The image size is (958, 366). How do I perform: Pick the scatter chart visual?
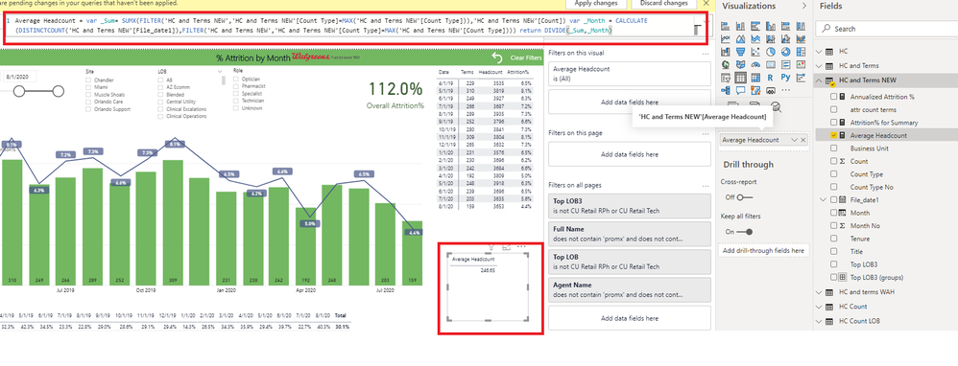tap(755, 52)
